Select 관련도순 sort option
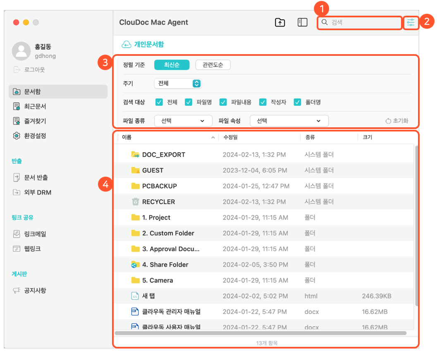The height and width of the screenshot is (351, 437). (x=213, y=64)
